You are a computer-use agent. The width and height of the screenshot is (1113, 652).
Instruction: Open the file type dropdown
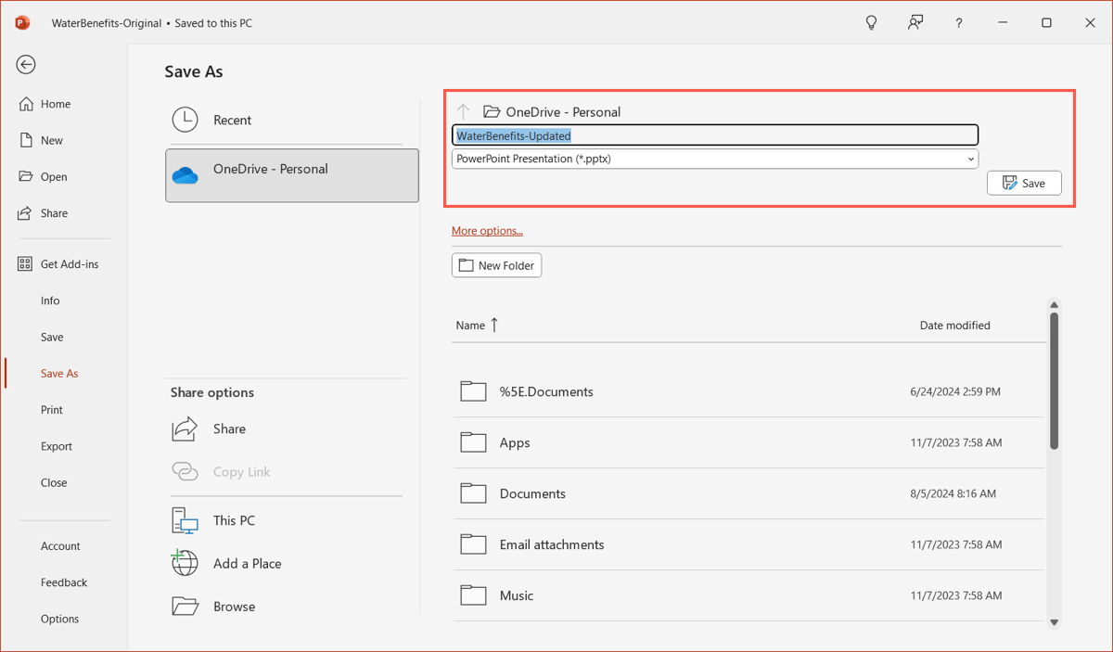pos(714,159)
